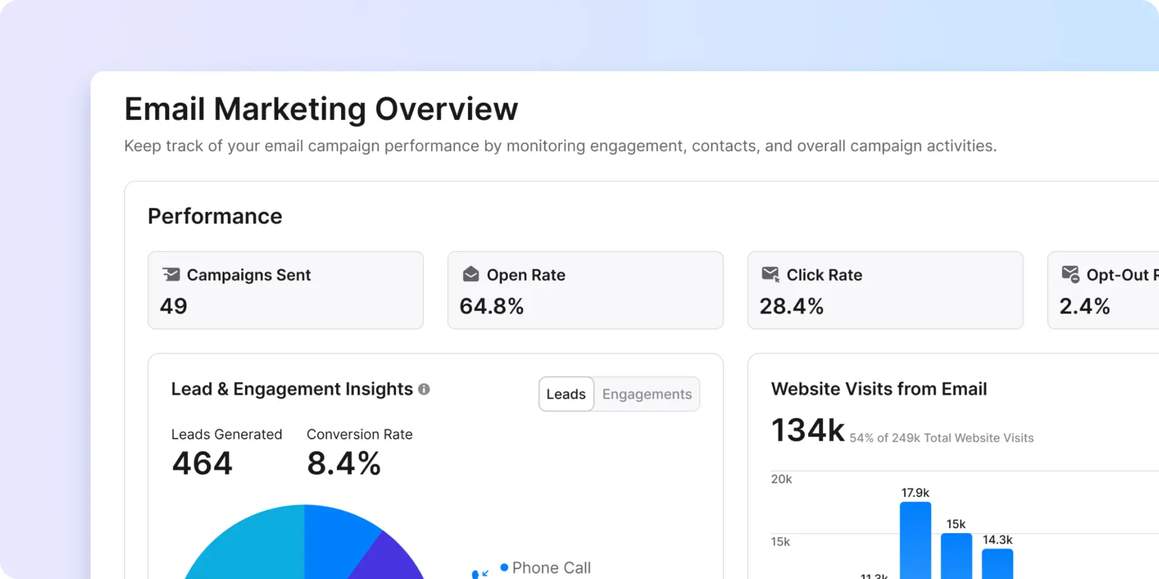Click the Opt-Out Rate envelope icon
The image size is (1159, 579).
pos(1070,274)
